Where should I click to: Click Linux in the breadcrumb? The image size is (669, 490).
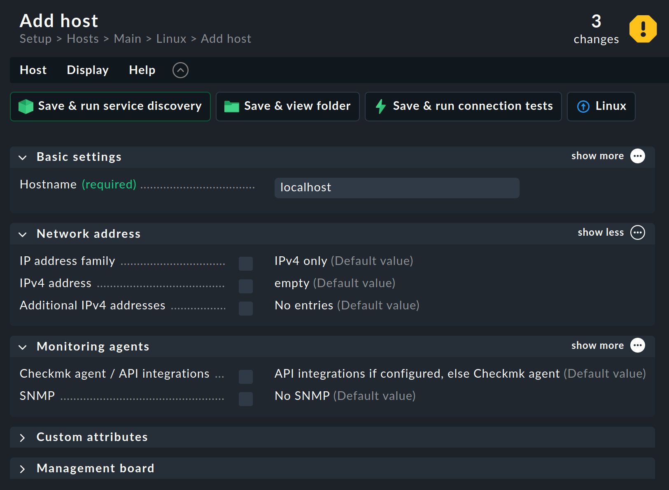click(171, 39)
